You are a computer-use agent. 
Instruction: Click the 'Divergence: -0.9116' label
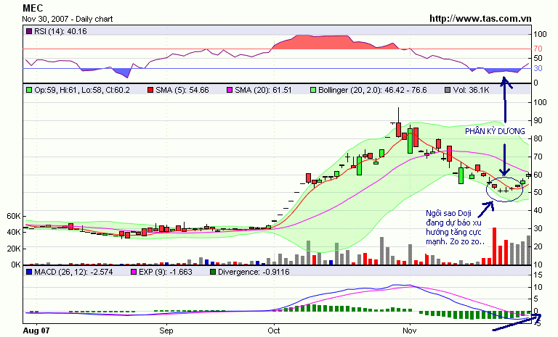[x=254, y=272]
